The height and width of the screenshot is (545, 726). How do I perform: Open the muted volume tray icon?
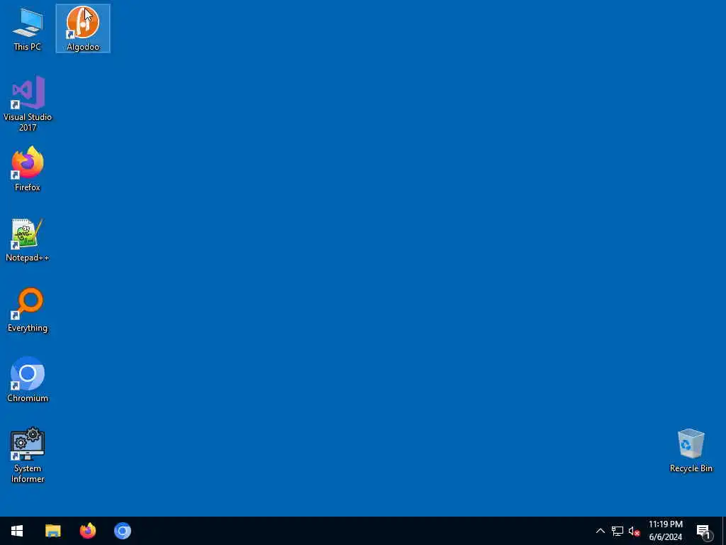pos(634,531)
